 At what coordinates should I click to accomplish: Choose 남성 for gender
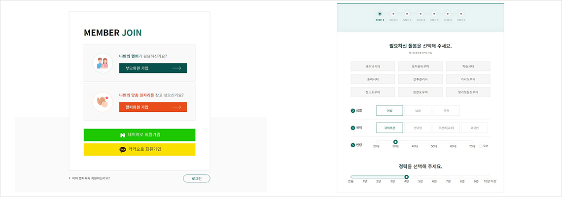click(418, 111)
